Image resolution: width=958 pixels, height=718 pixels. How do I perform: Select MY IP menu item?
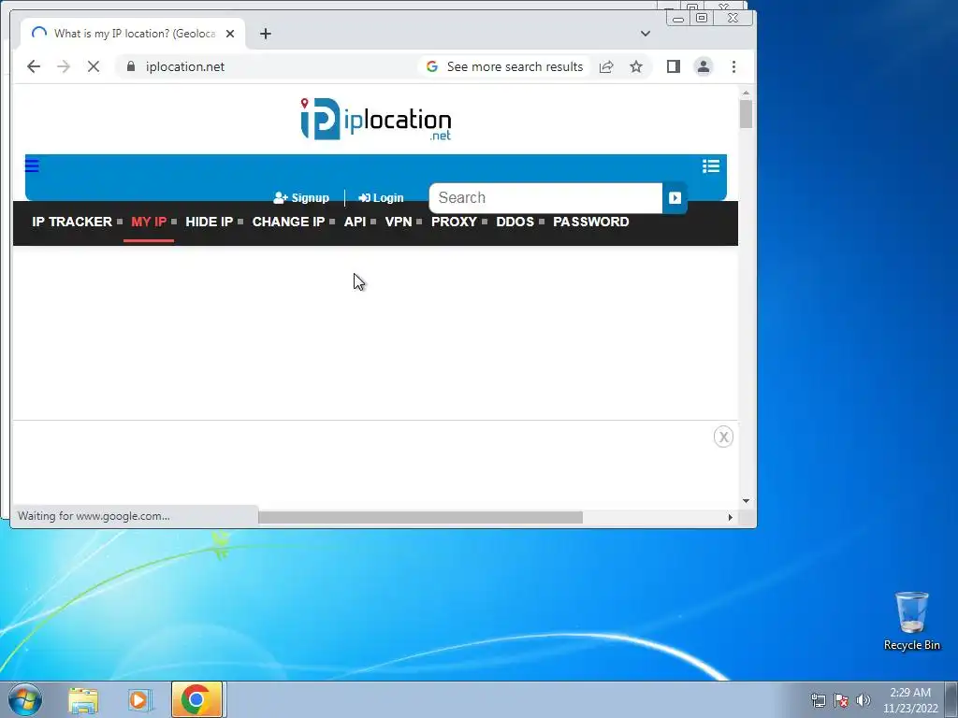tap(149, 222)
